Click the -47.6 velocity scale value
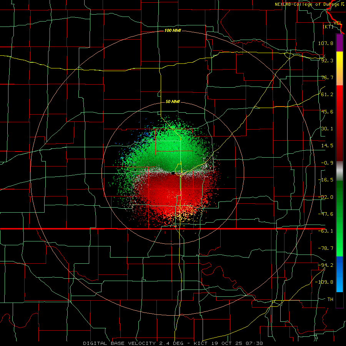Screen dimensions: 346x346 326,214
